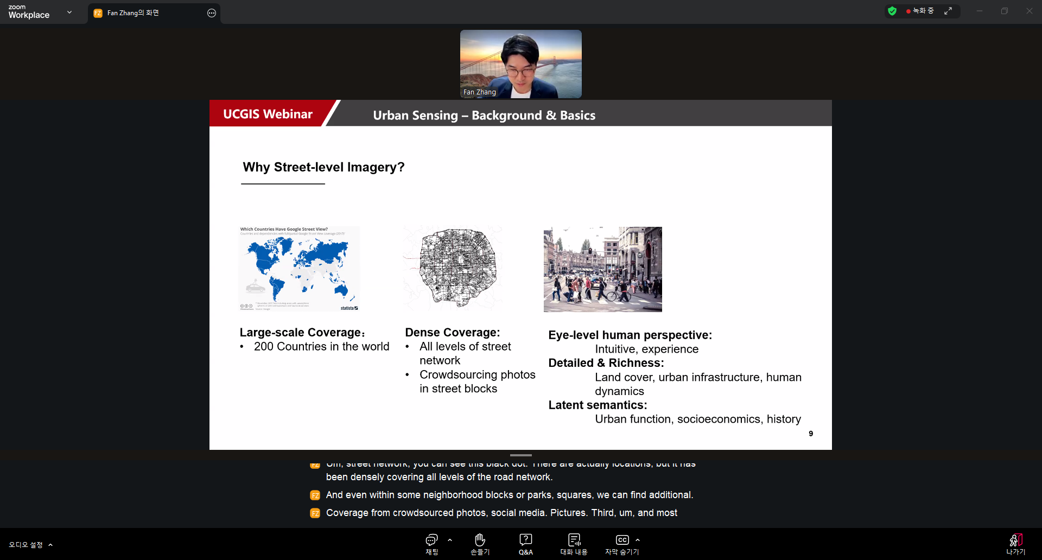Click 'Dense Coverage:' heading

(x=453, y=333)
